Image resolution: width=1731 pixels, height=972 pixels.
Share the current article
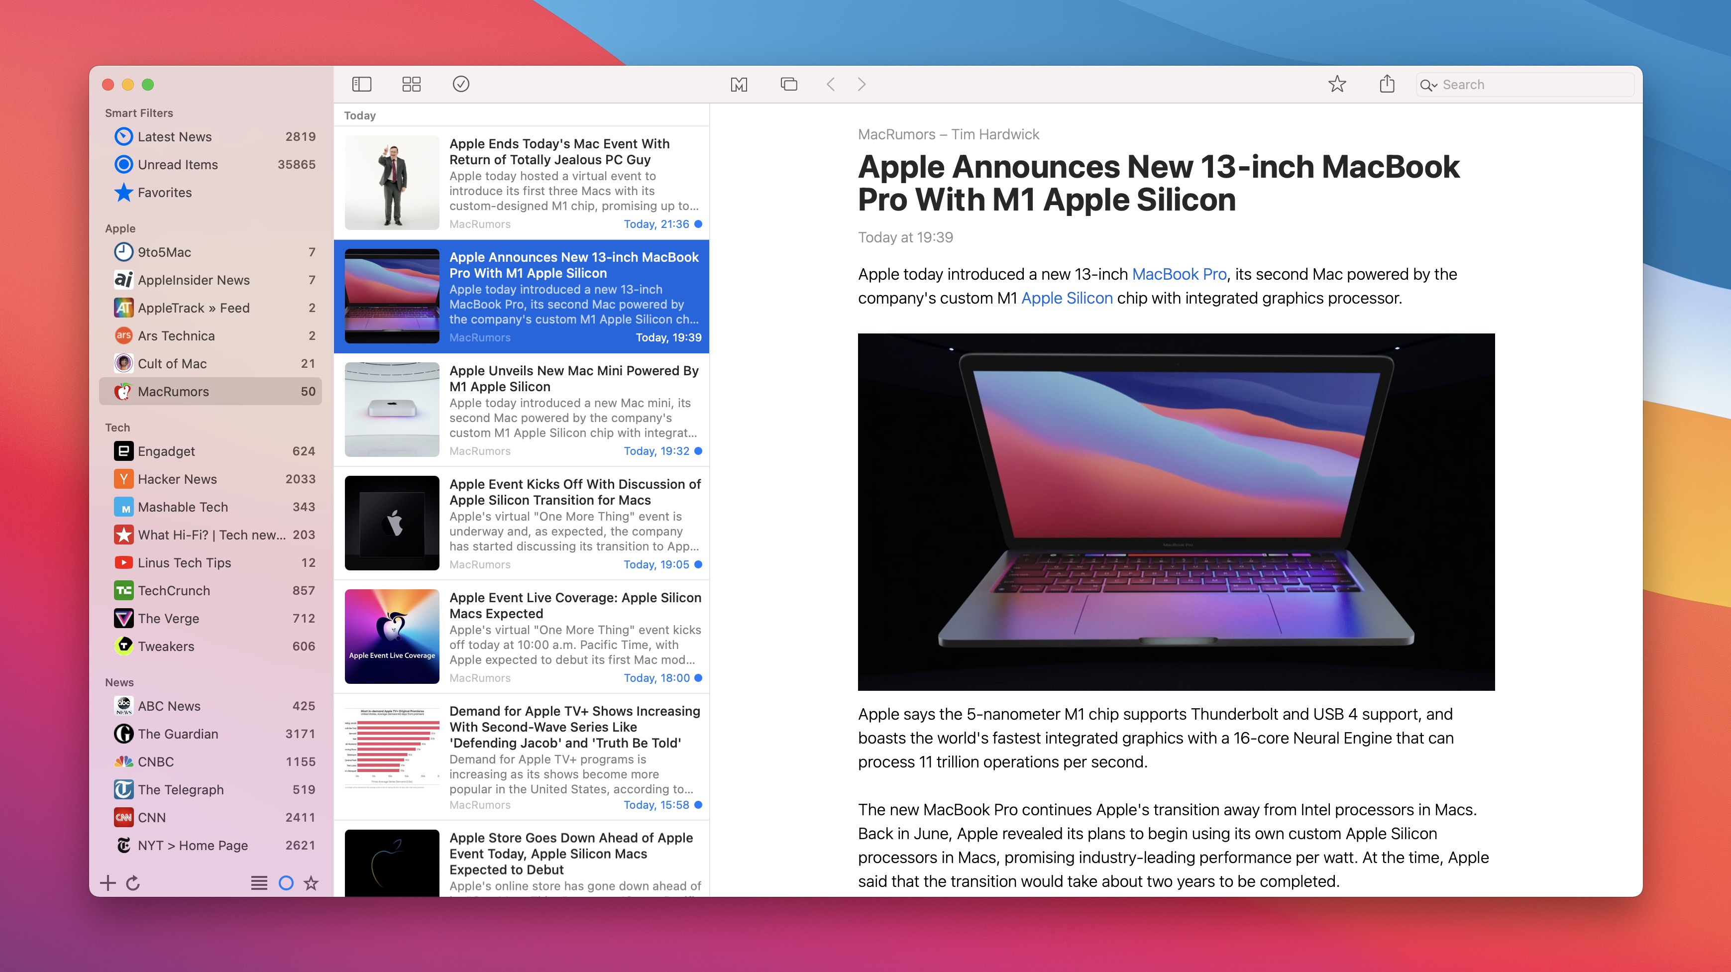(x=1387, y=84)
